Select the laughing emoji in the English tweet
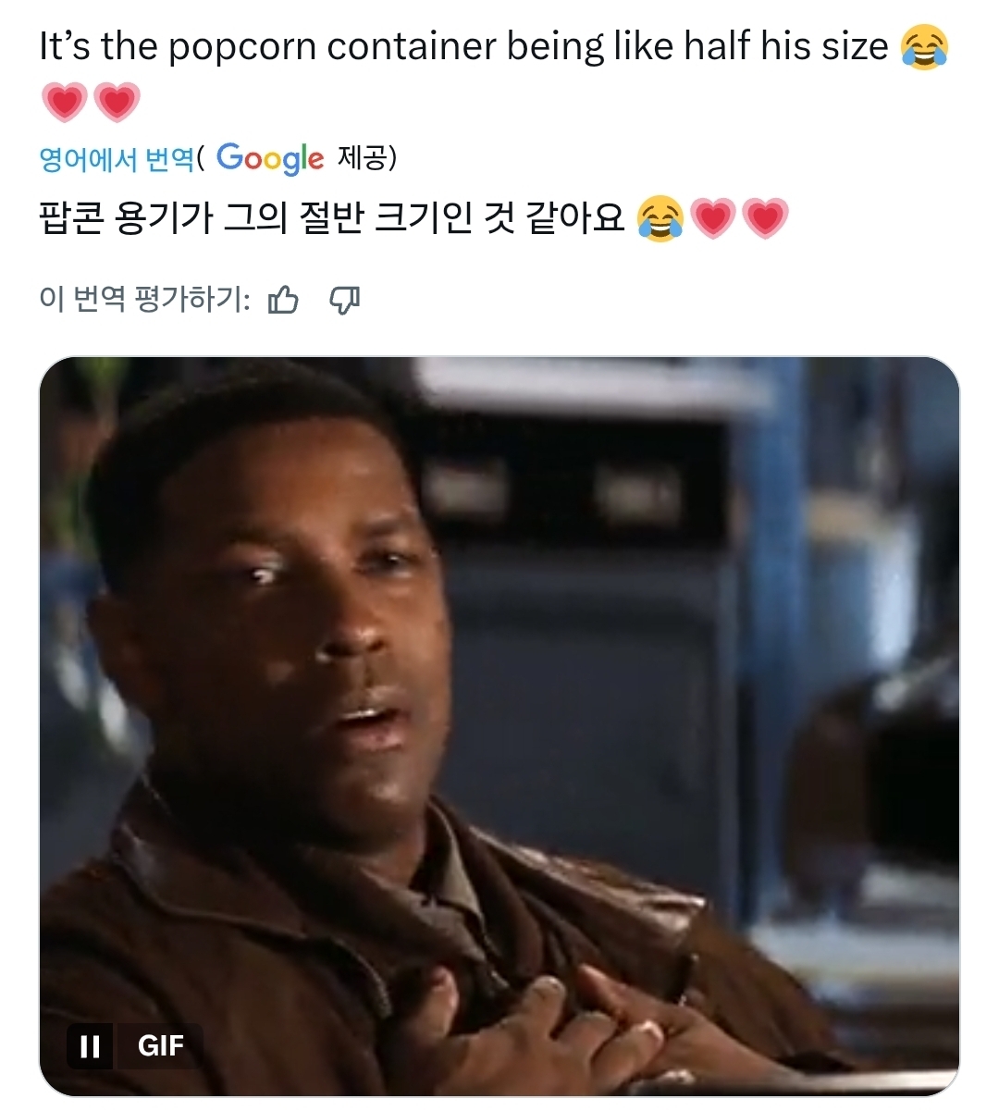 click(924, 46)
